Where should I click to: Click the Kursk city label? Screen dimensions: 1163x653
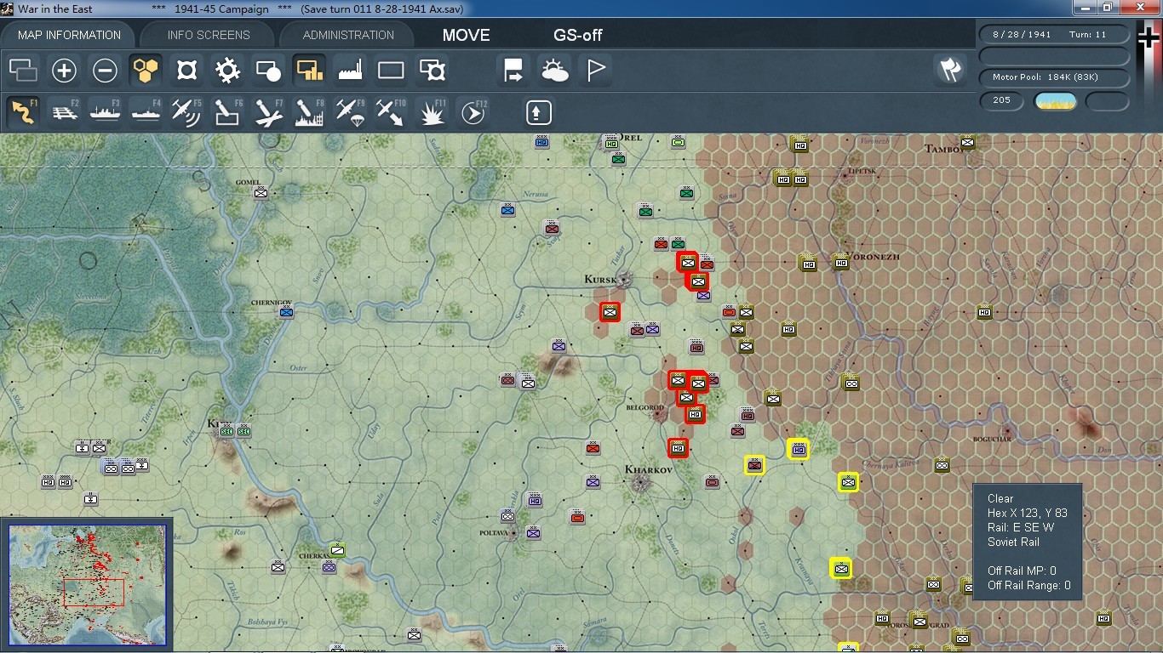(x=601, y=279)
